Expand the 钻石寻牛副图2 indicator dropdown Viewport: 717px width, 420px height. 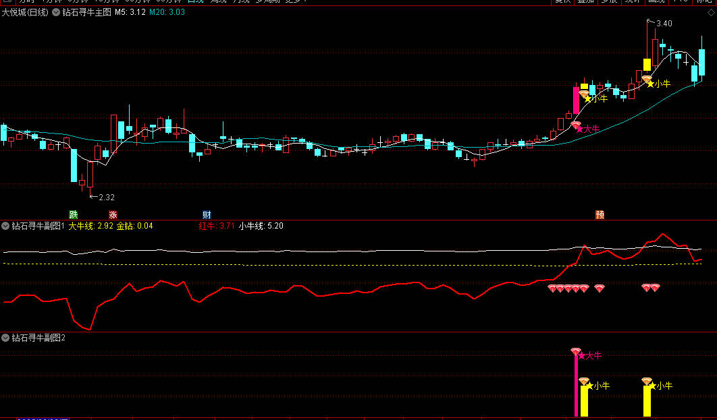5,338
